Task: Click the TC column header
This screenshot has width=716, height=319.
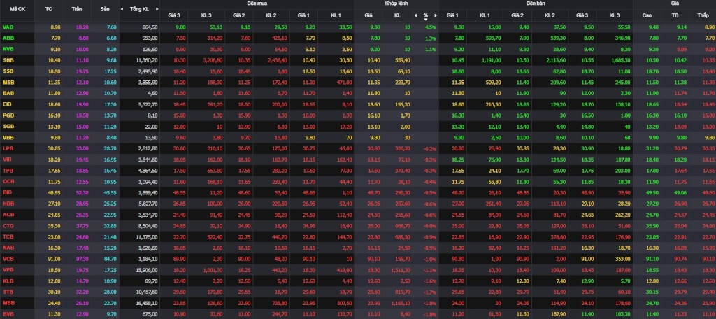Action: 50,9
